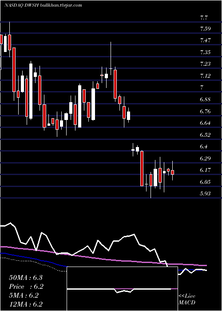The image size is (222, 311).
Task: Click the NASDAQ DWSH bullkhan.tbrjar.com title text
Action: tap(43, 5)
